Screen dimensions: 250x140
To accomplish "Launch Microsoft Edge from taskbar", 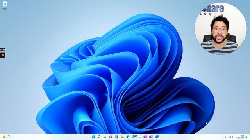I will click(128, 137).
